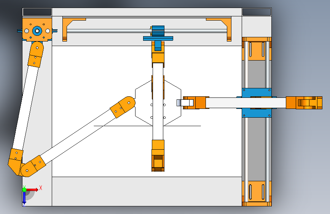The width and height of the screenshot is (330, 214).
Task: Select the orange end piece at the bottom of the vertical arm
Action: click(158, 156)
